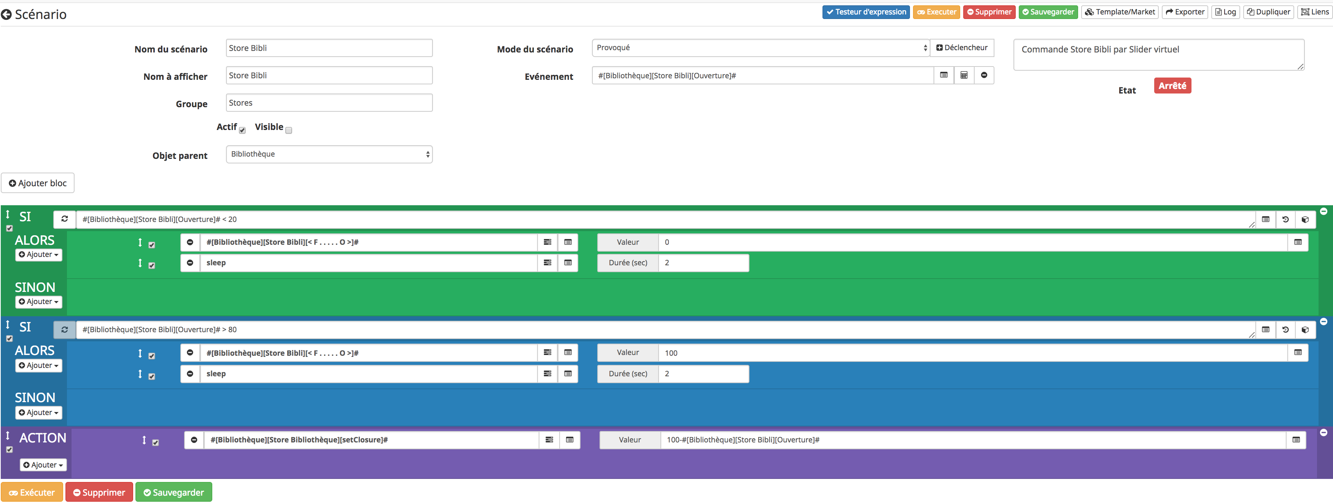
Task: Click move handle of setClosure action row
Action: click(x=144, y=440)
